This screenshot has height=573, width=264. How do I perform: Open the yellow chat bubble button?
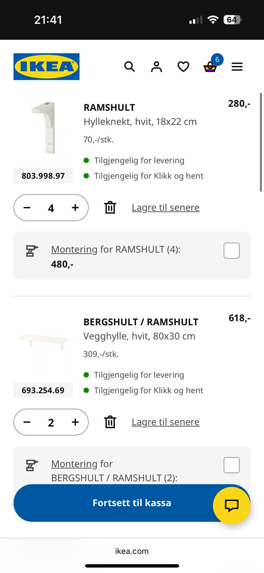point(231,505)
